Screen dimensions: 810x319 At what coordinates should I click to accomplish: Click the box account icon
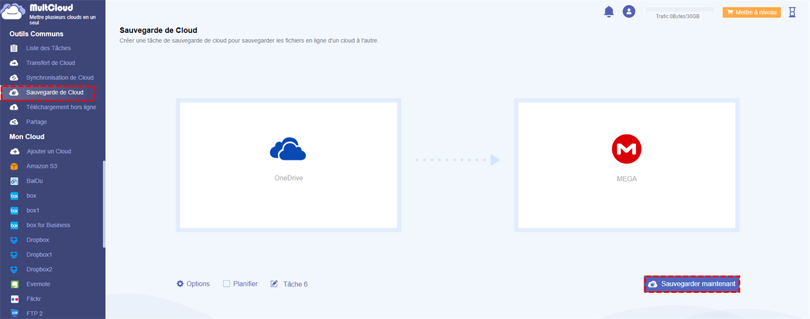point(14,196)
